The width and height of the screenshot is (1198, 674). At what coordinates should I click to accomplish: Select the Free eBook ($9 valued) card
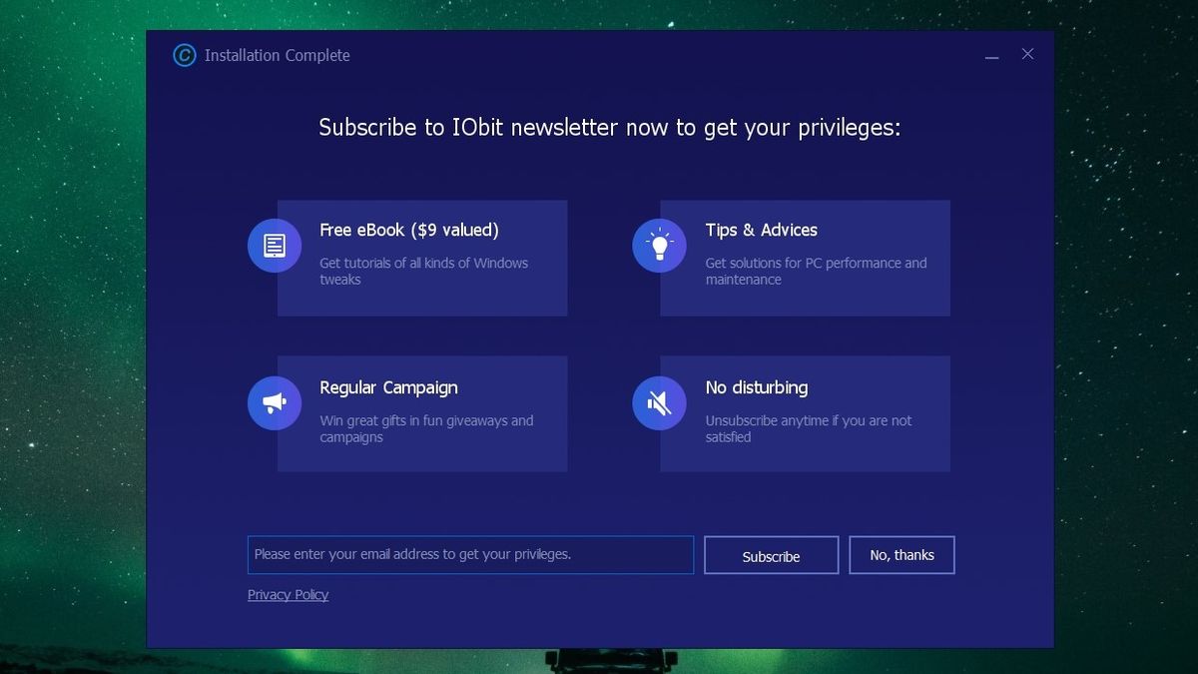click(421, 257)
